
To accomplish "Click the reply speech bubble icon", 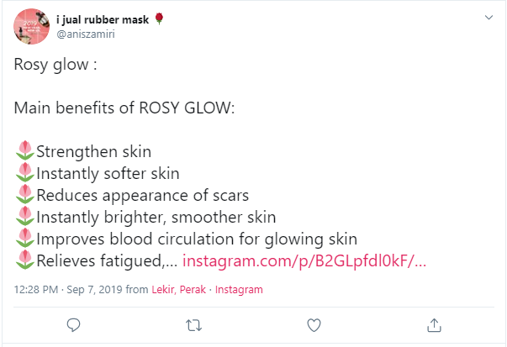I will click(x=73, y=324).
